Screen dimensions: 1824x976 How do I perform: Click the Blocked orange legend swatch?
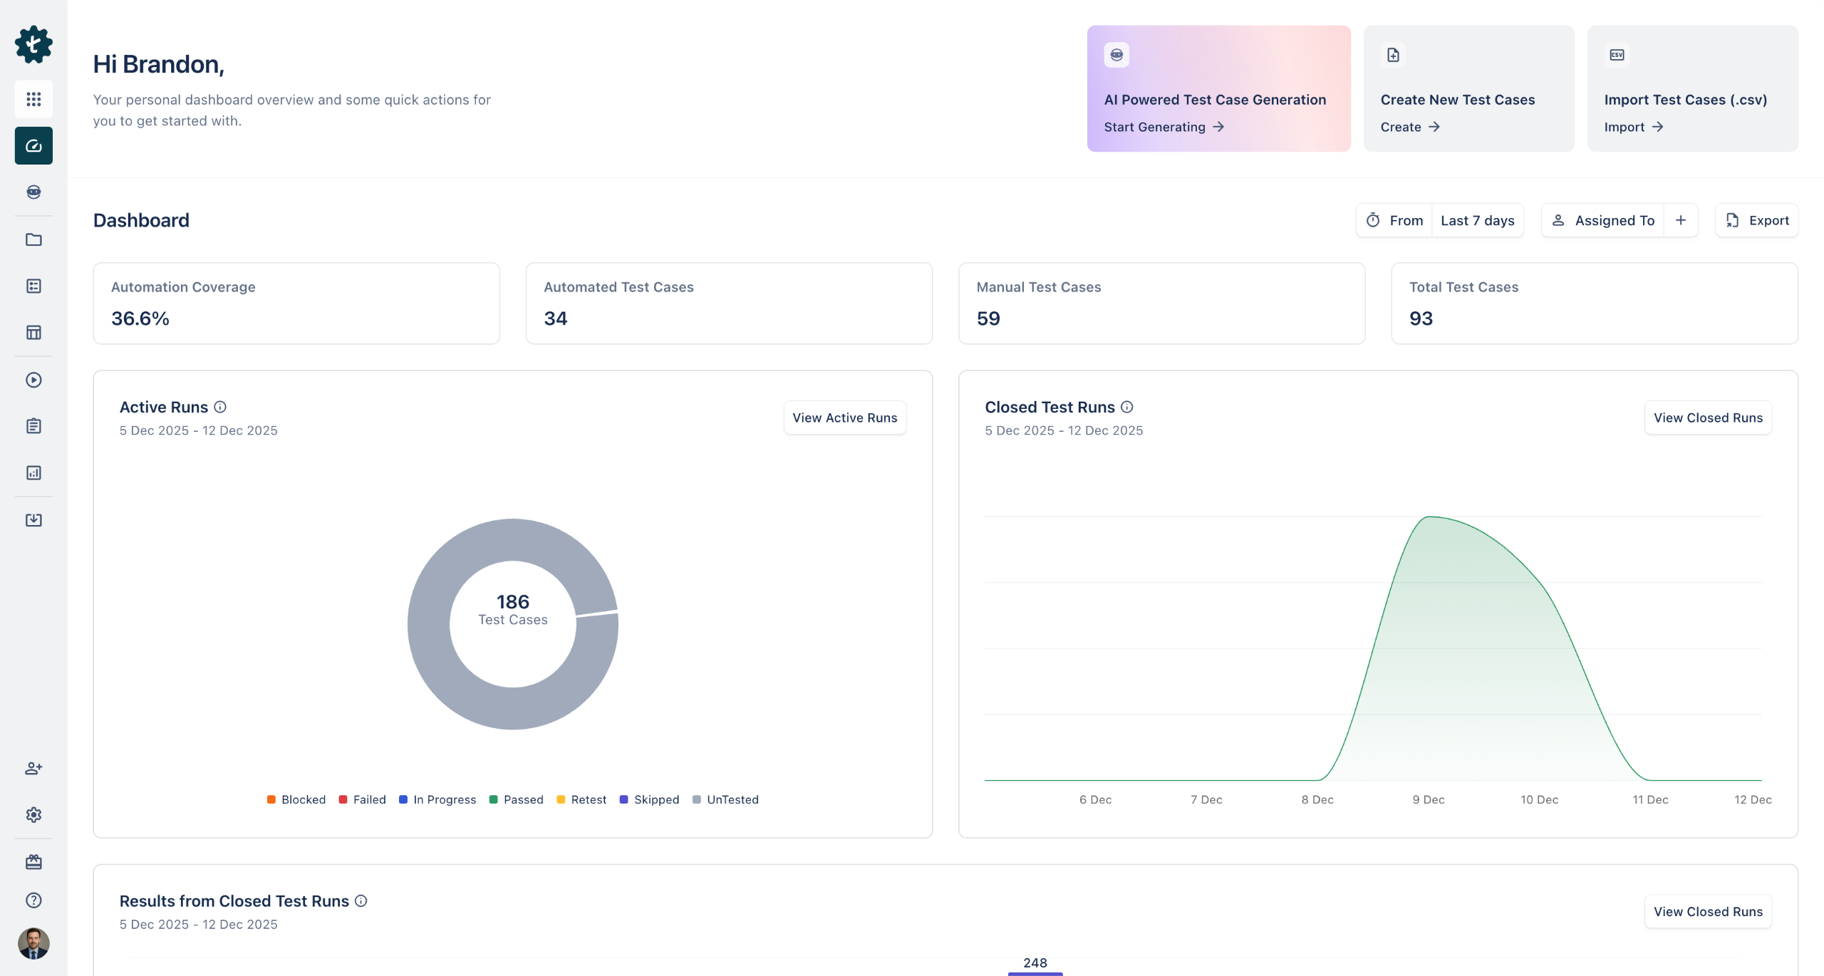(271, 799)
